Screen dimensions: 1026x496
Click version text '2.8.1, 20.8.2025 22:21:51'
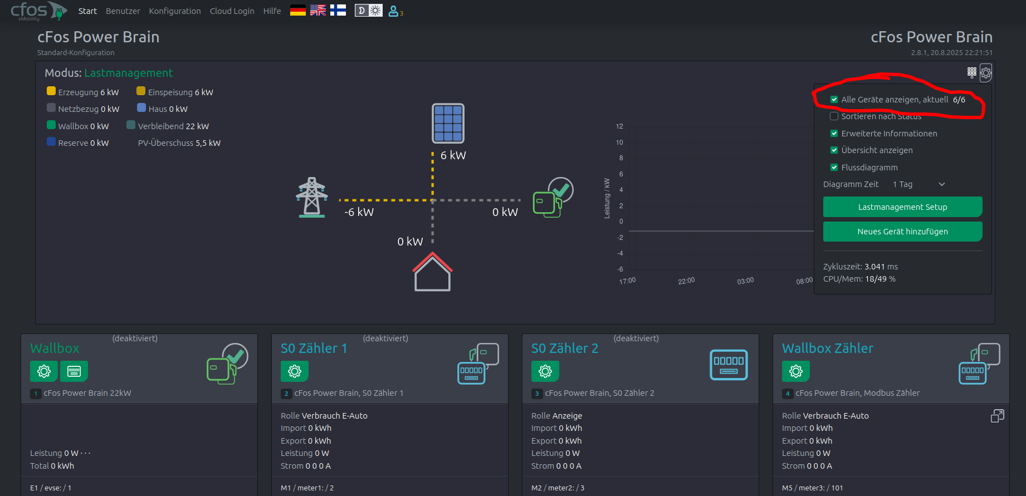952,52
